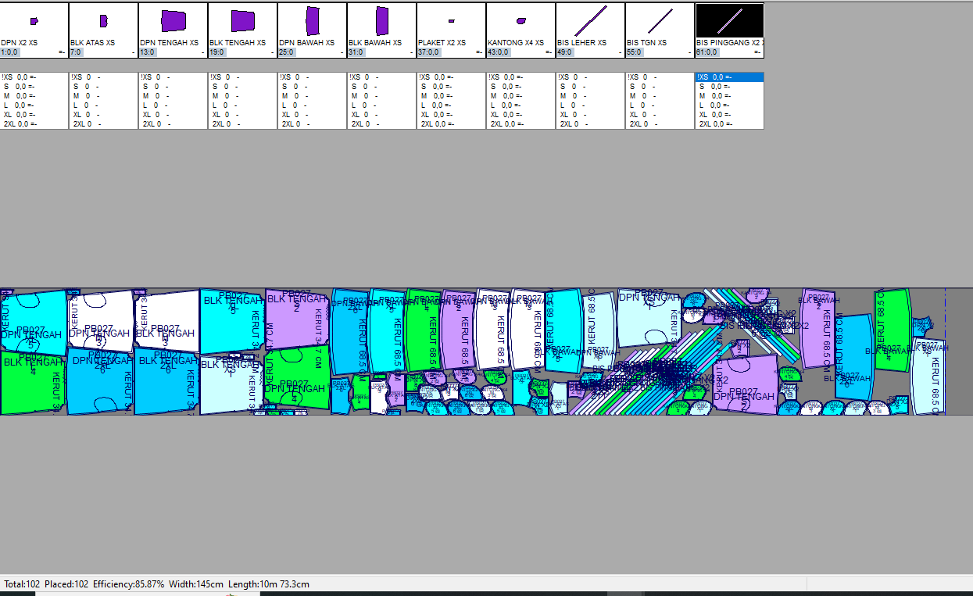
Task: Click the highlighted BIS PINGGANG X2 piece icon
Action: [x=729, y=21]
